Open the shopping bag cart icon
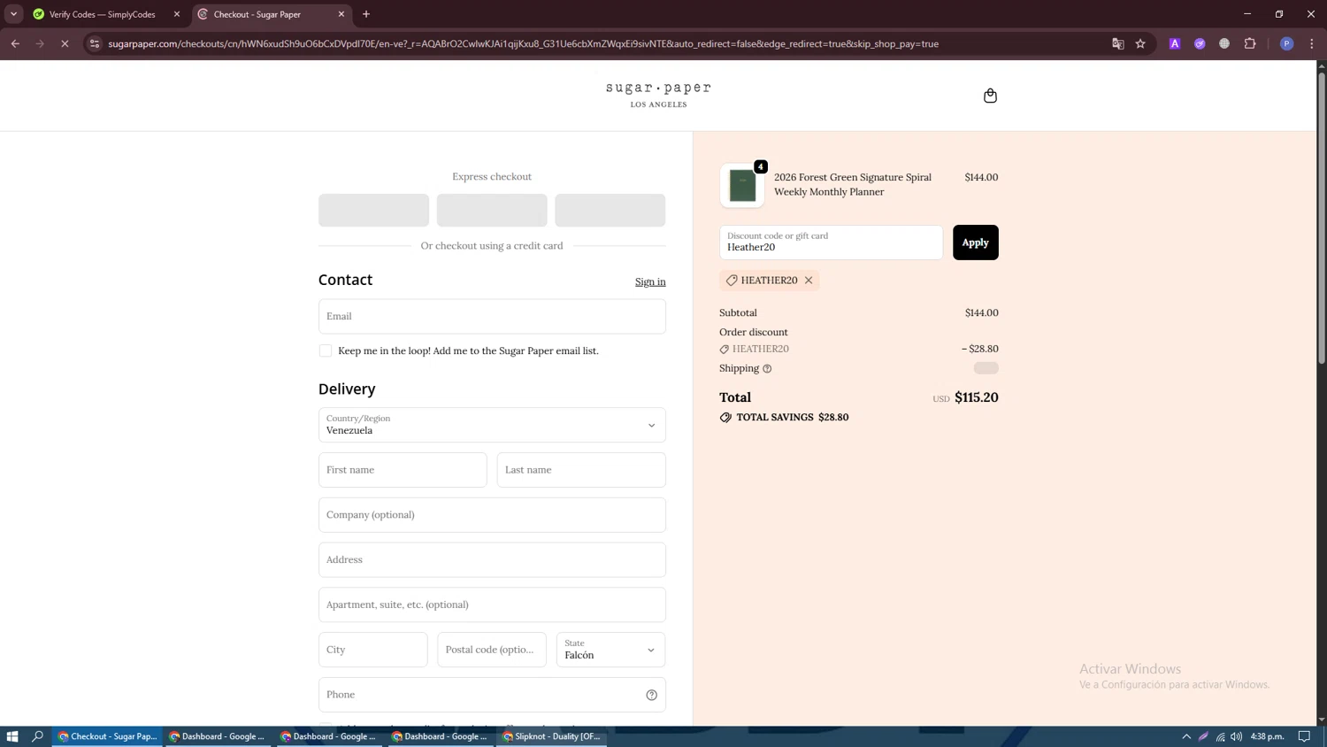 990,96
